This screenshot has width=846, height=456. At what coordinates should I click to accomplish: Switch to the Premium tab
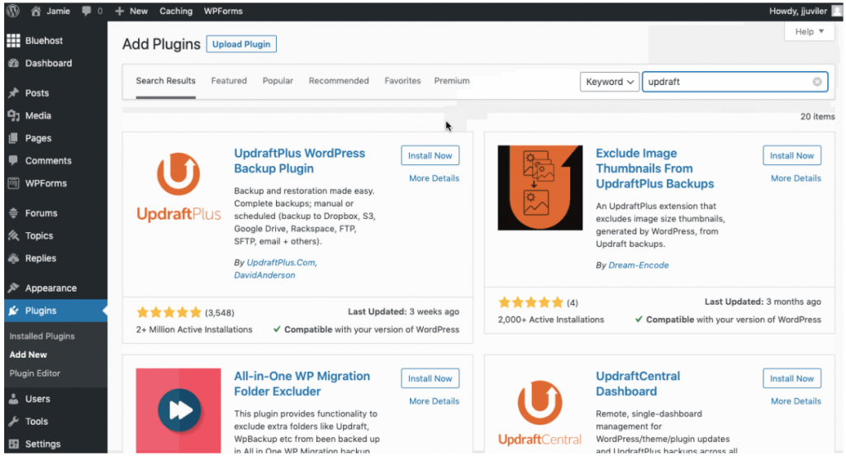452,80
